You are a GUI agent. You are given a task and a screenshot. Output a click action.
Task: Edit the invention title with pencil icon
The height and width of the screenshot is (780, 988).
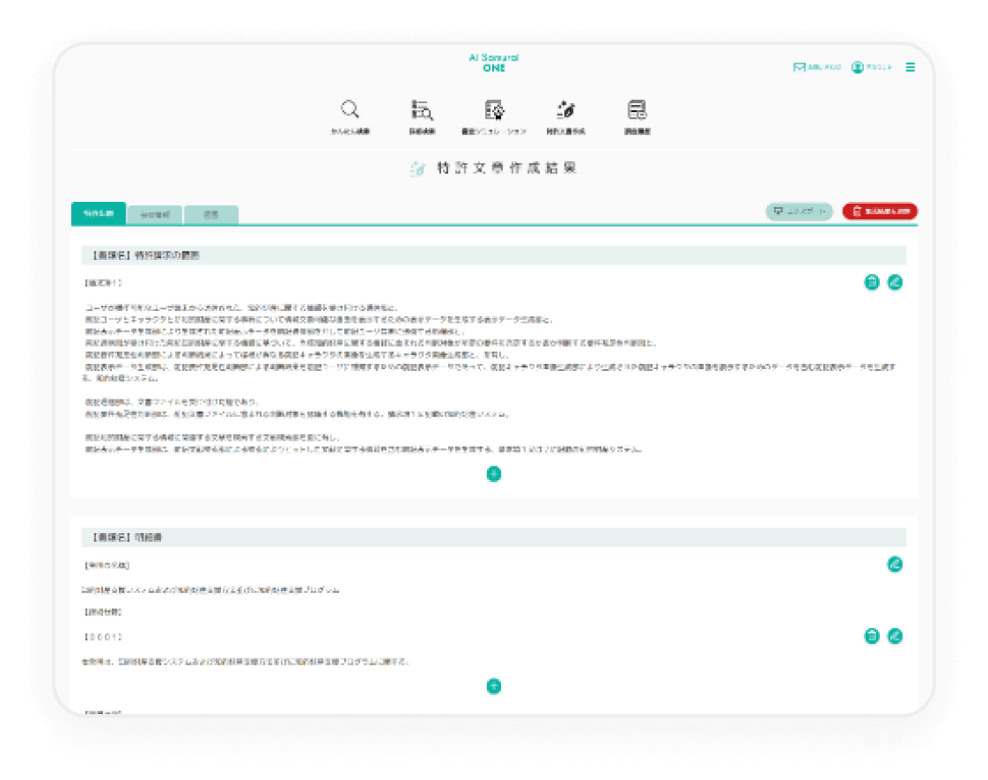pos(894,564)
